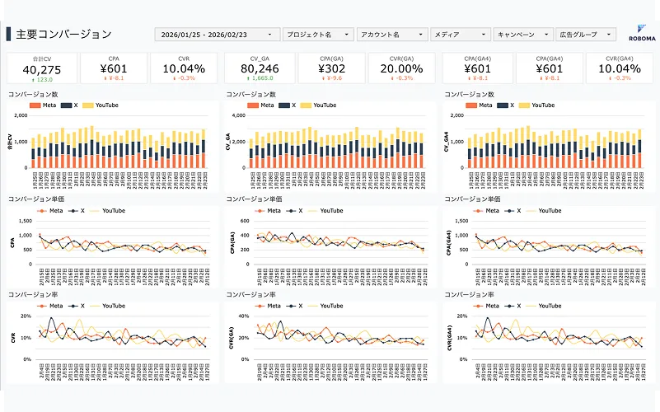Select the CPA(GA) scorecard showing ¥302
This screenshot has width=660, height=412.
point(332,68)
